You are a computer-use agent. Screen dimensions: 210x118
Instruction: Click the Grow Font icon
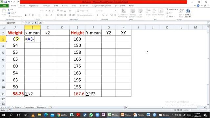point(50,11)
